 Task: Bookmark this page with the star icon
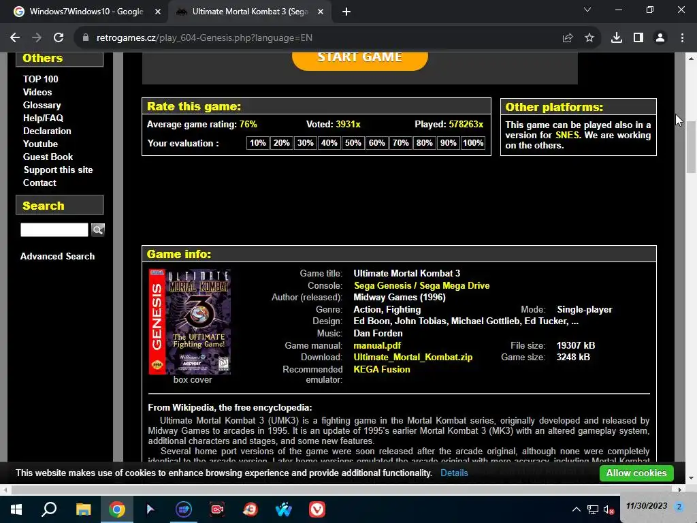coord(589,38)
